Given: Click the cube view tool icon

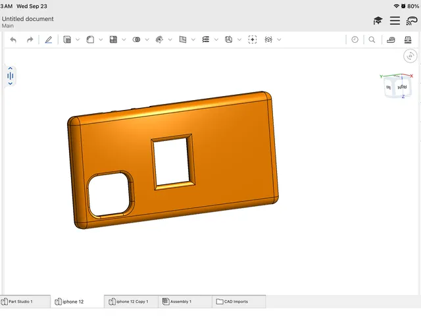Looking at the screenshot, I should pyautogui.click(x=268, y=39).
